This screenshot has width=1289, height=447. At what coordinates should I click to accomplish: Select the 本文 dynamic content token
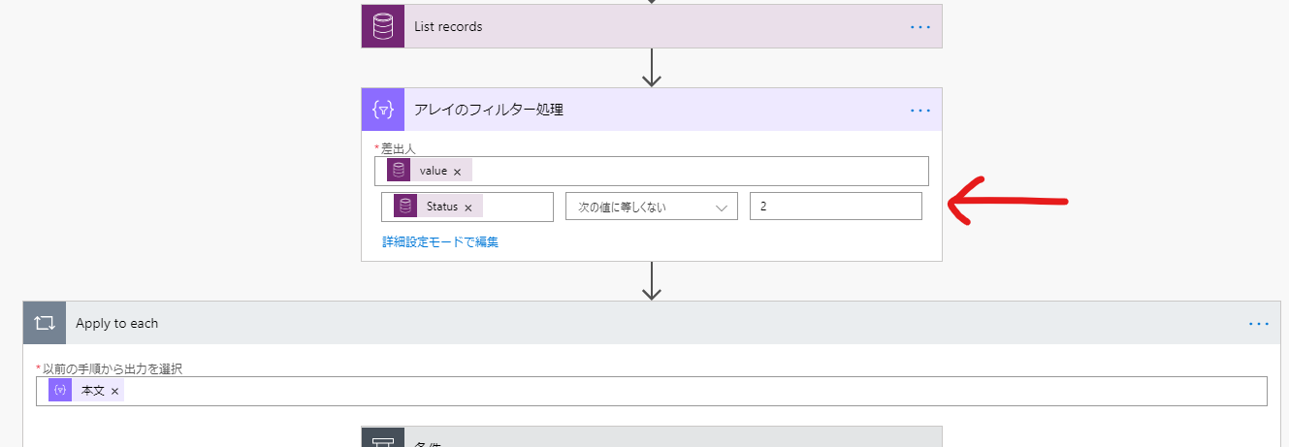(x=86, y=390)
